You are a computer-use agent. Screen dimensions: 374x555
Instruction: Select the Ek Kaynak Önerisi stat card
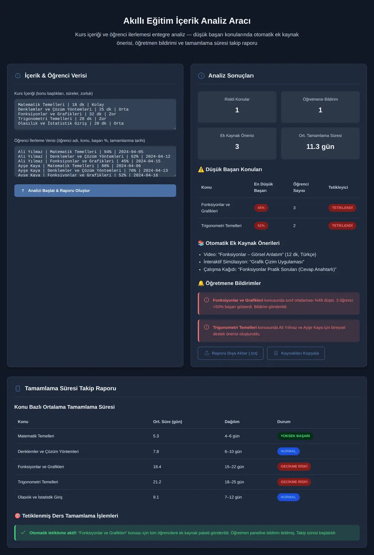[237, 144]
